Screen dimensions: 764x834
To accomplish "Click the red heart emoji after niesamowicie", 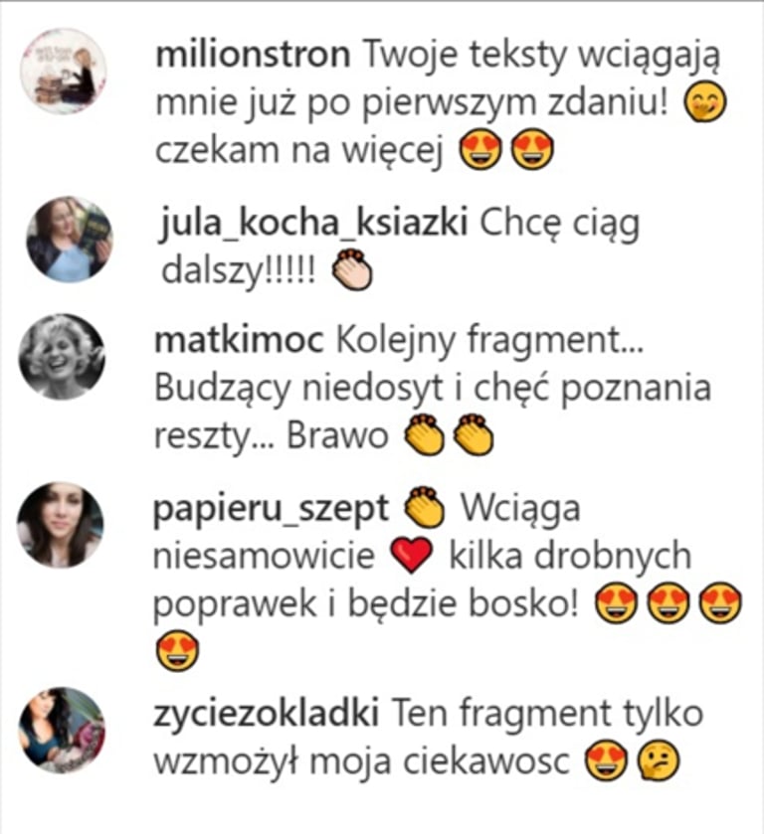I will (x=411, y=556).
